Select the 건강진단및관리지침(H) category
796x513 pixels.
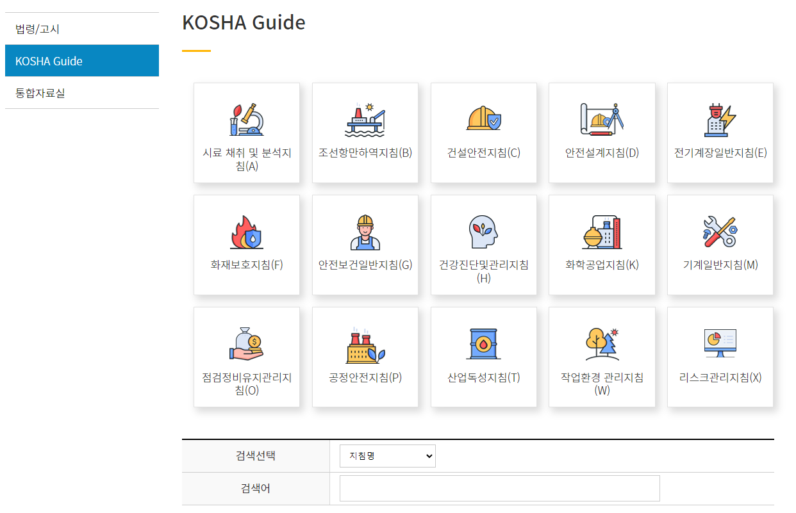point(483,245)
